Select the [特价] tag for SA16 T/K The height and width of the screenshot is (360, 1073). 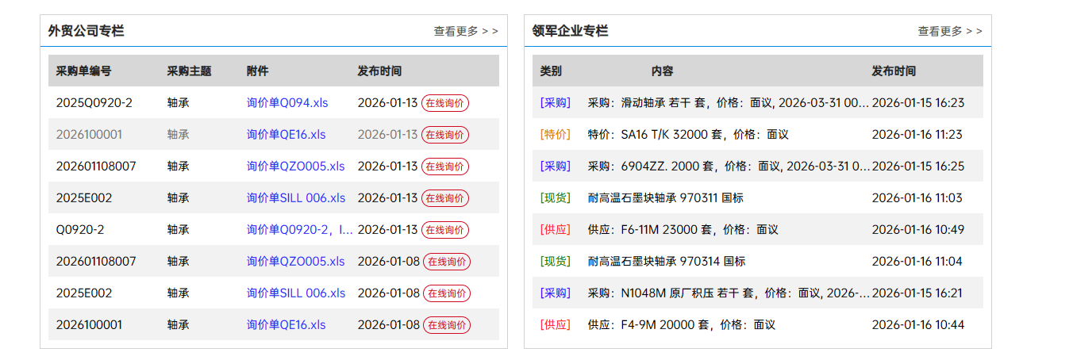point(555,135)
